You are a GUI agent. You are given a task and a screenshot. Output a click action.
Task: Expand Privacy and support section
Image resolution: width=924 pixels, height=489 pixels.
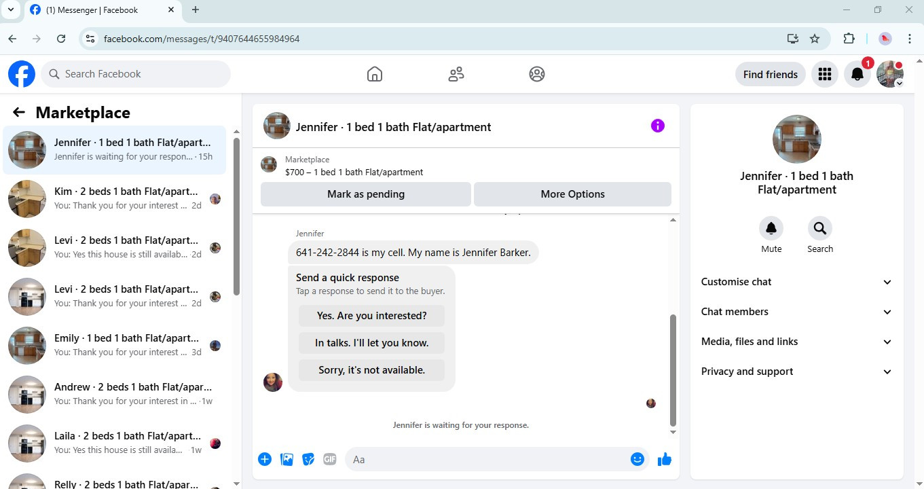(x=797, y=372)
